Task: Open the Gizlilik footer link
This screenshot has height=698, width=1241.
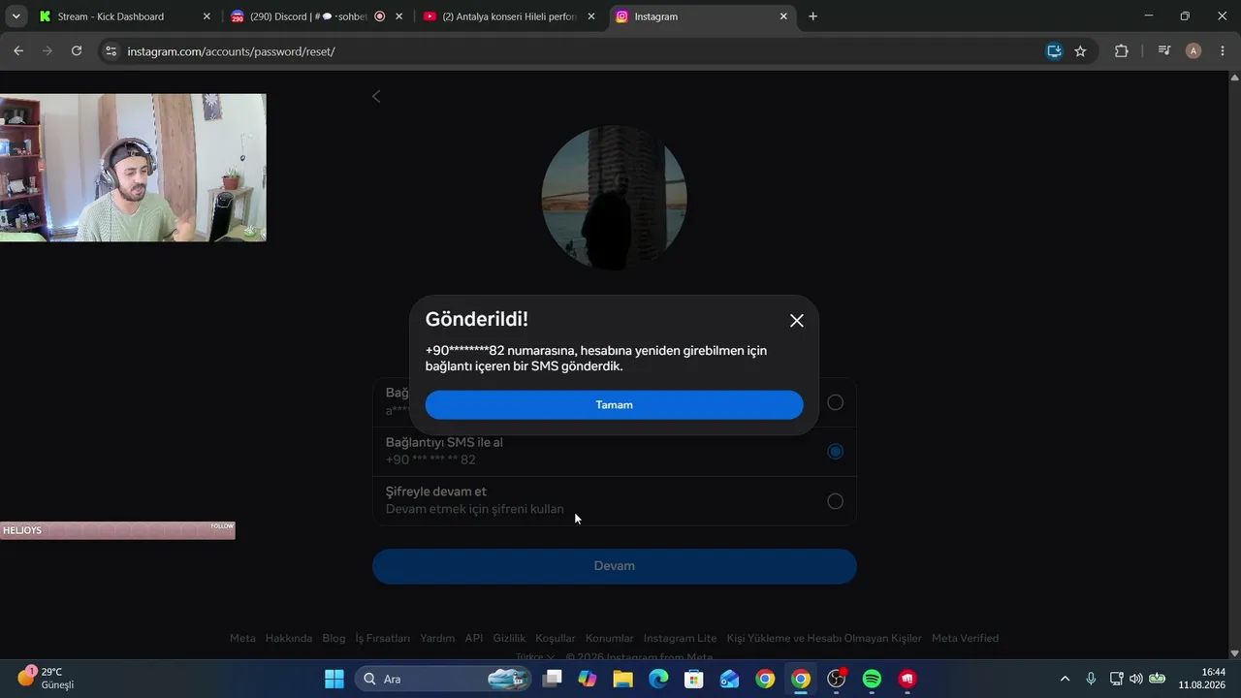Action: (509, 638)
